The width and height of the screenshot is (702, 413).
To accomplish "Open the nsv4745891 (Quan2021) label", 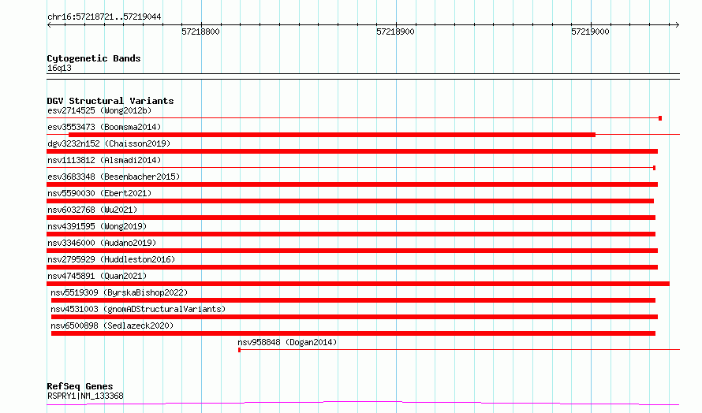I will coord(97,276).
